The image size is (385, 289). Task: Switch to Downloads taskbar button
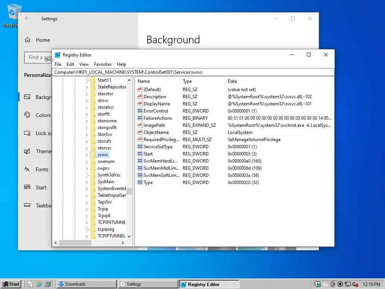click(x=86, y=284)
